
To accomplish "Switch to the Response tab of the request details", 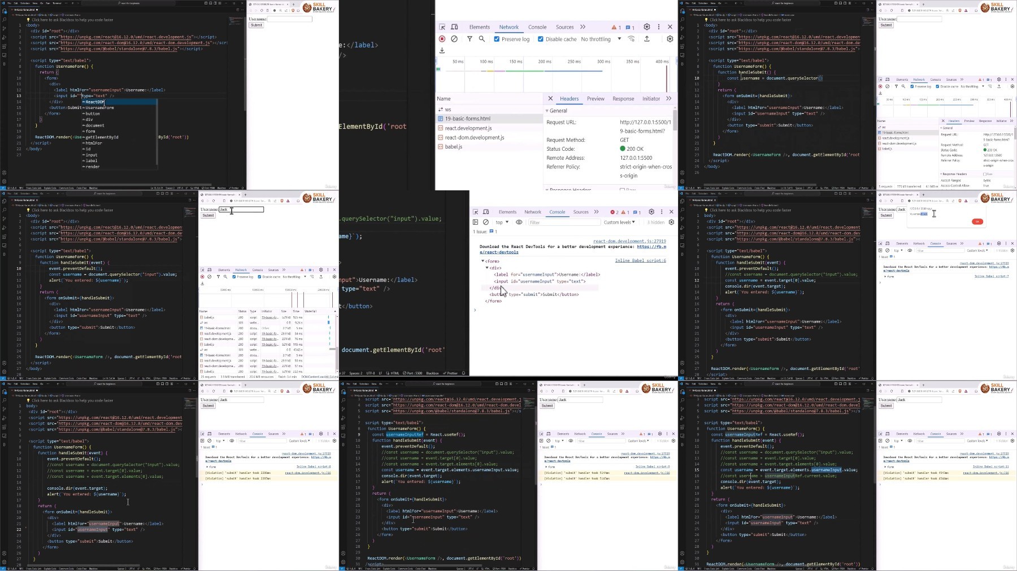I will (623, 99).
